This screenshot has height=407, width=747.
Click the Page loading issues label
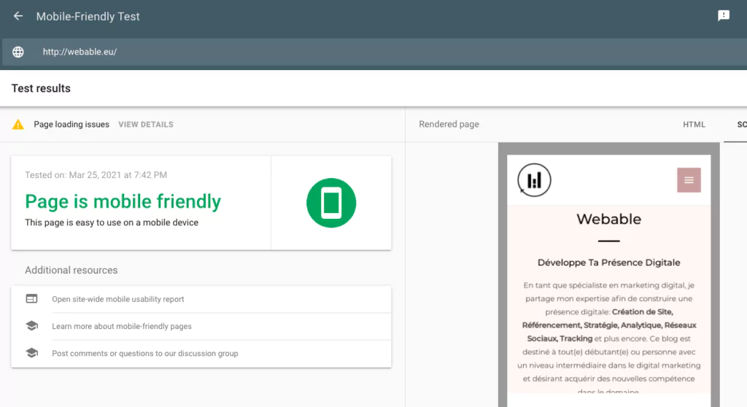coord(71,125)
